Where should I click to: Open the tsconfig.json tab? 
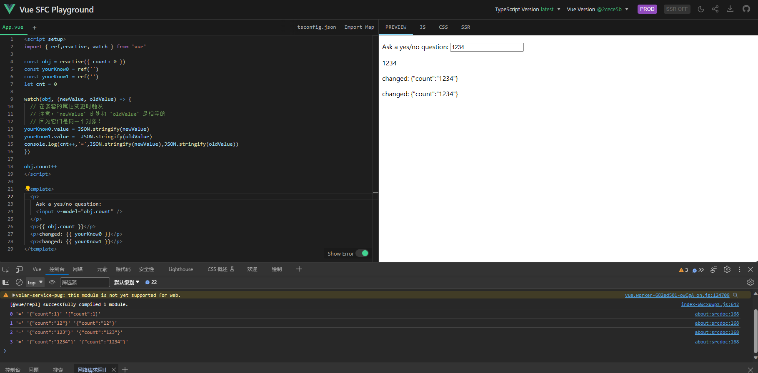(316, 27)
